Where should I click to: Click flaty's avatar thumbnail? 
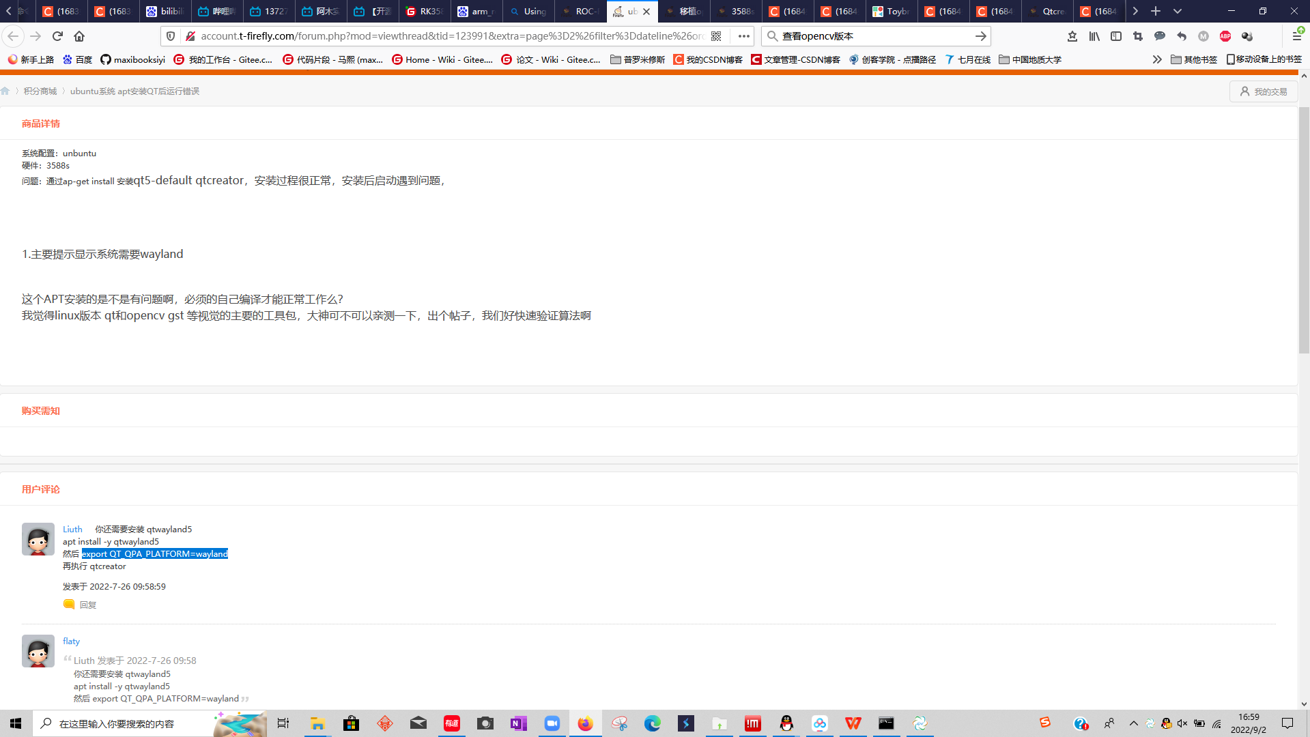tap(38, 651)
